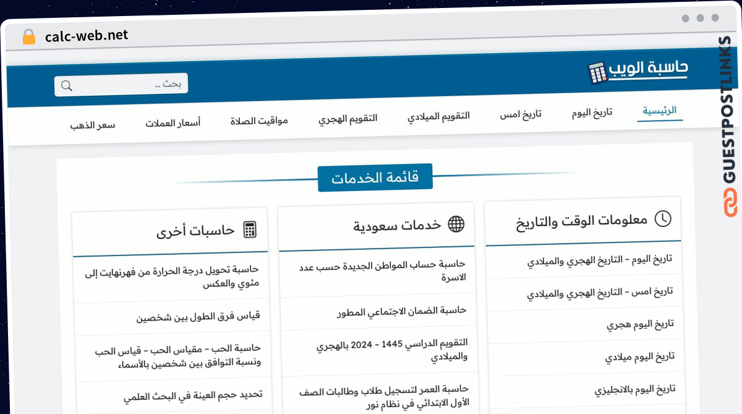Open حاسبة حساب المواطن الجديدة link
The width and height of the screenshot is (742, 414).
(x=383, y=271)
